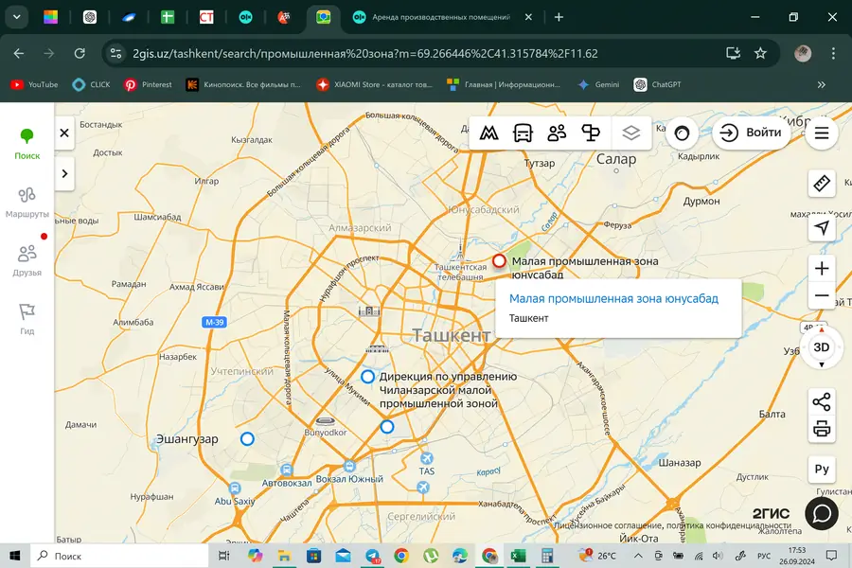The height and width of the screenshot is (568, 852).
Task: Open the Лицензионное соглашение link
Action: (x=607, y=525)
